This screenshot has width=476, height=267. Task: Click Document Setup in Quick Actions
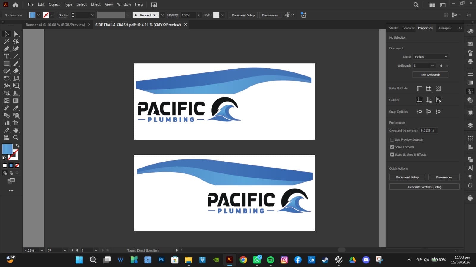click(407, 177)
